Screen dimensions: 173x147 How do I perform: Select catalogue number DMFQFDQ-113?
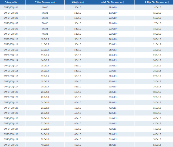10,55
